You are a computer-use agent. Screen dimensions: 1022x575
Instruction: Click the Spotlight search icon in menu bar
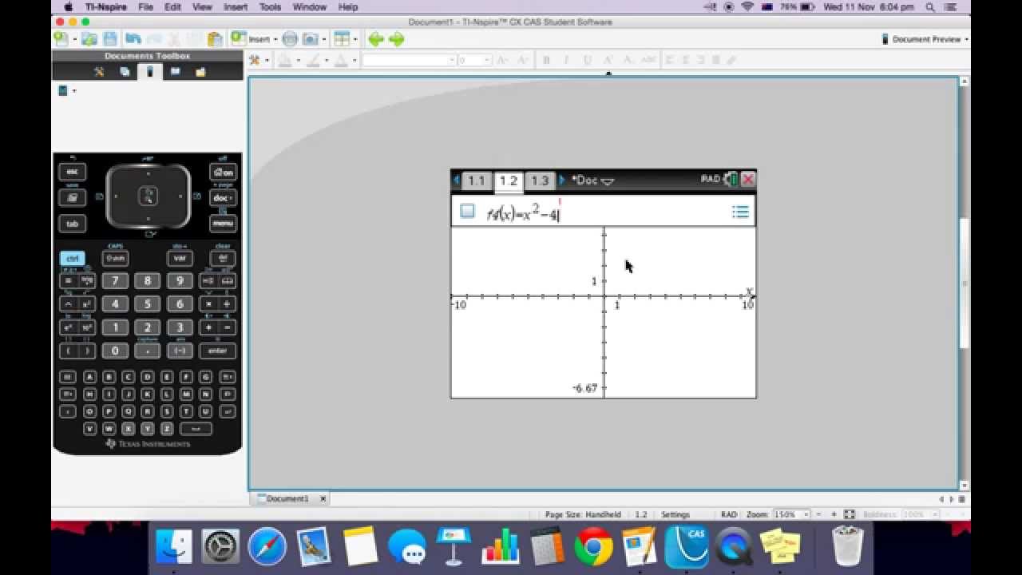932,7
